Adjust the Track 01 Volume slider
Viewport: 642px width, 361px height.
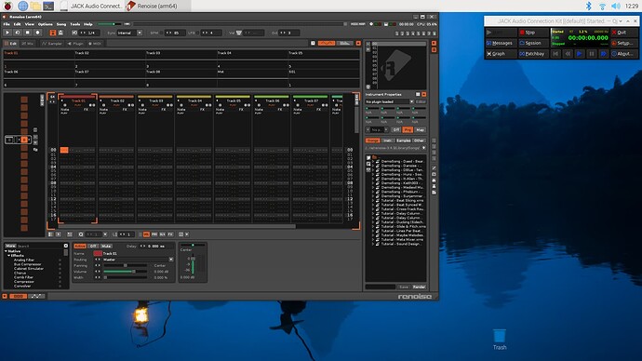coord(125,272)
